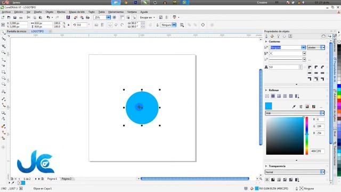
Task: Click the Paste icon
Action: (x=40, y=18)
